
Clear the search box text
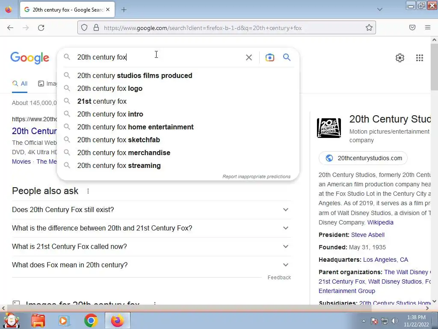click(249, 57)
